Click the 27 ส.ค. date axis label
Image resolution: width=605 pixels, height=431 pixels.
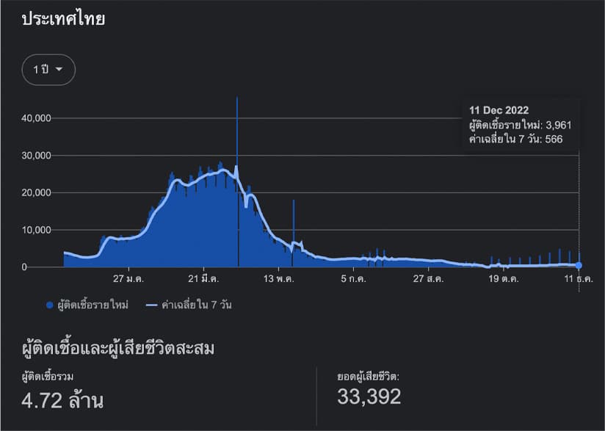(x=428, y=278)
